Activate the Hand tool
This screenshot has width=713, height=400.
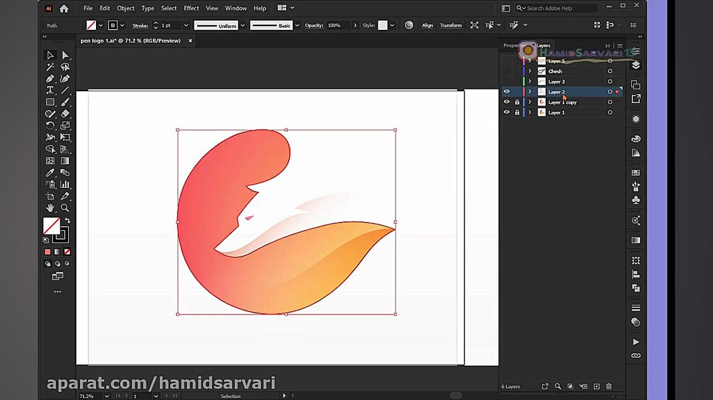[x=50, y=208]
